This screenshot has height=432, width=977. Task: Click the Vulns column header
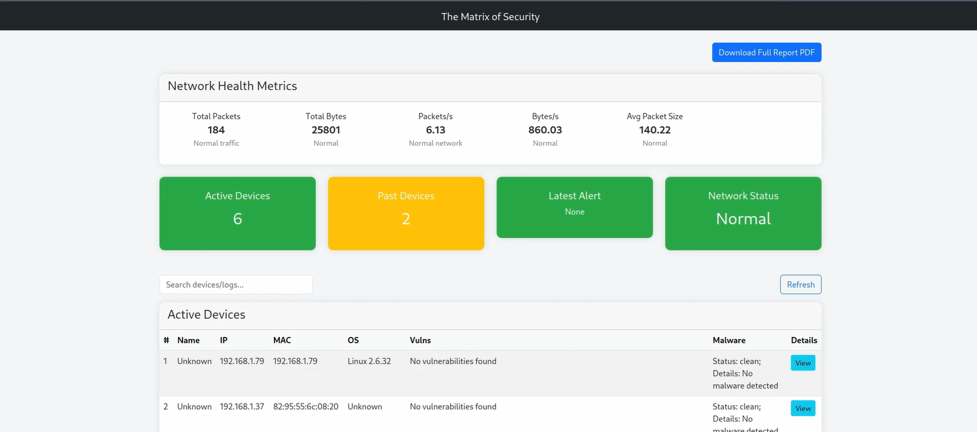point(420,340)
